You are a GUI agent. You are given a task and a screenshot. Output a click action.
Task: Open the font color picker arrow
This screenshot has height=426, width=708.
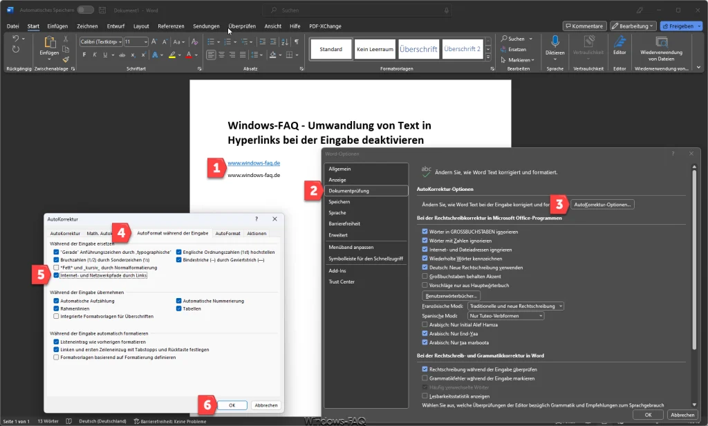coord(196,55)
